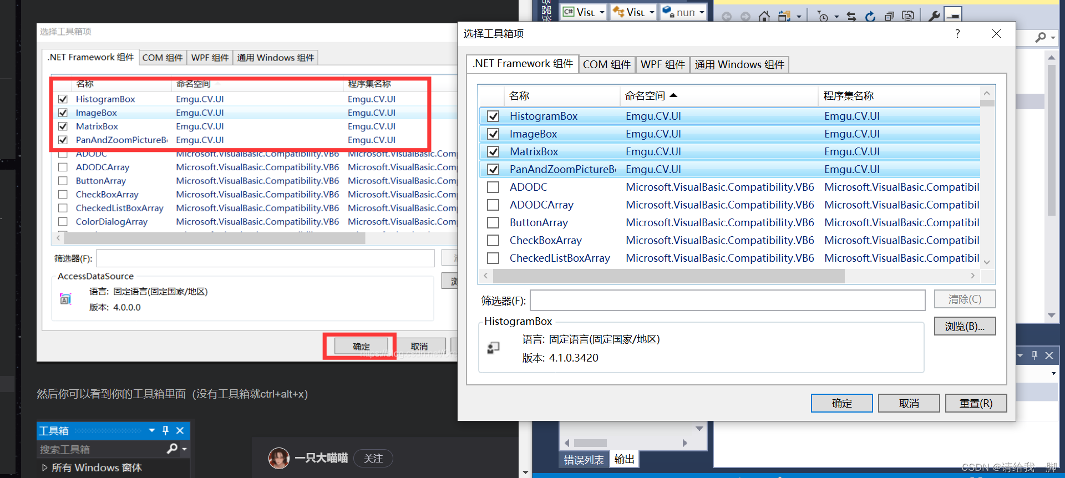Click 取消 in the right dialog
The image size is (1065, 478).
tap(909, 403)
